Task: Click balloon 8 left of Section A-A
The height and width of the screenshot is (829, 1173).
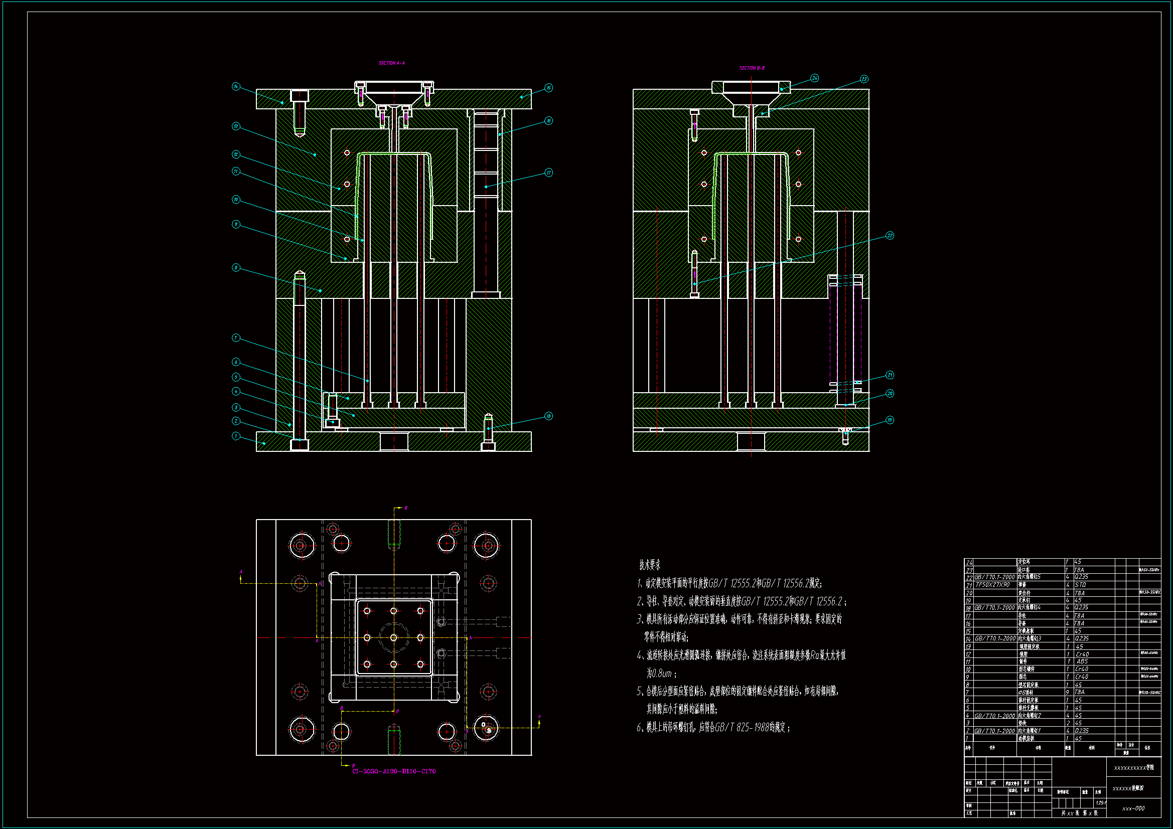Action: tap(235, 268)
